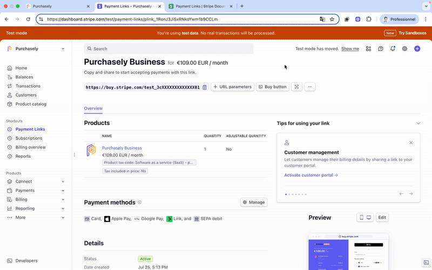Click the URL parameters button

pos(233,87)
